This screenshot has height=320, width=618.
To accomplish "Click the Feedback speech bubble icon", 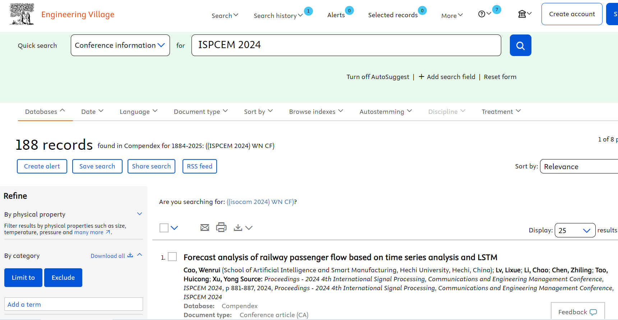I will pyautogui.click(x=593, y=312).
